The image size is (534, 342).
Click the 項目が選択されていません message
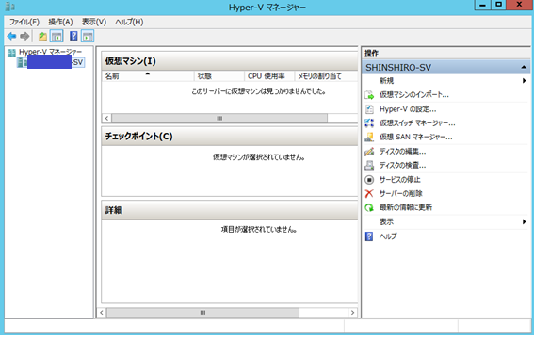pyautogui.click(x=258, y=230)
